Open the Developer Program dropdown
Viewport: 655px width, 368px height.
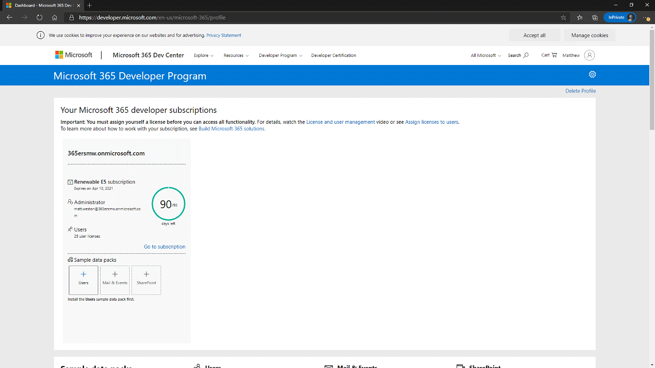[x=280, y=55]
